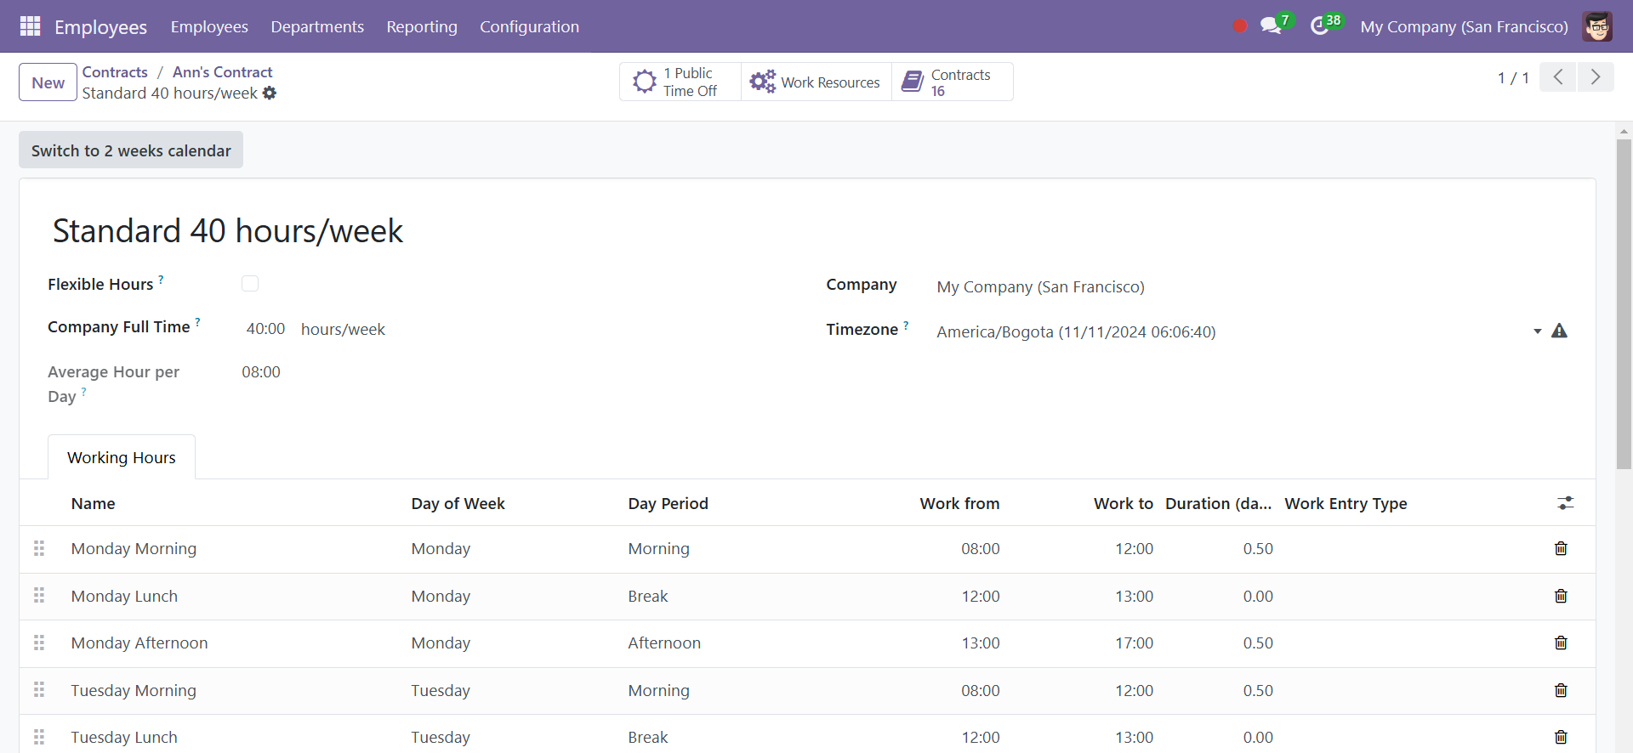The height and width of the screenshot is (753, 1633).
Task: Click the Average Hour per Day help mark
Action: click(x=83, y=392)
